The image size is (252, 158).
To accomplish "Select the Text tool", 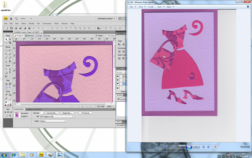I will click(x=10, y=73).
